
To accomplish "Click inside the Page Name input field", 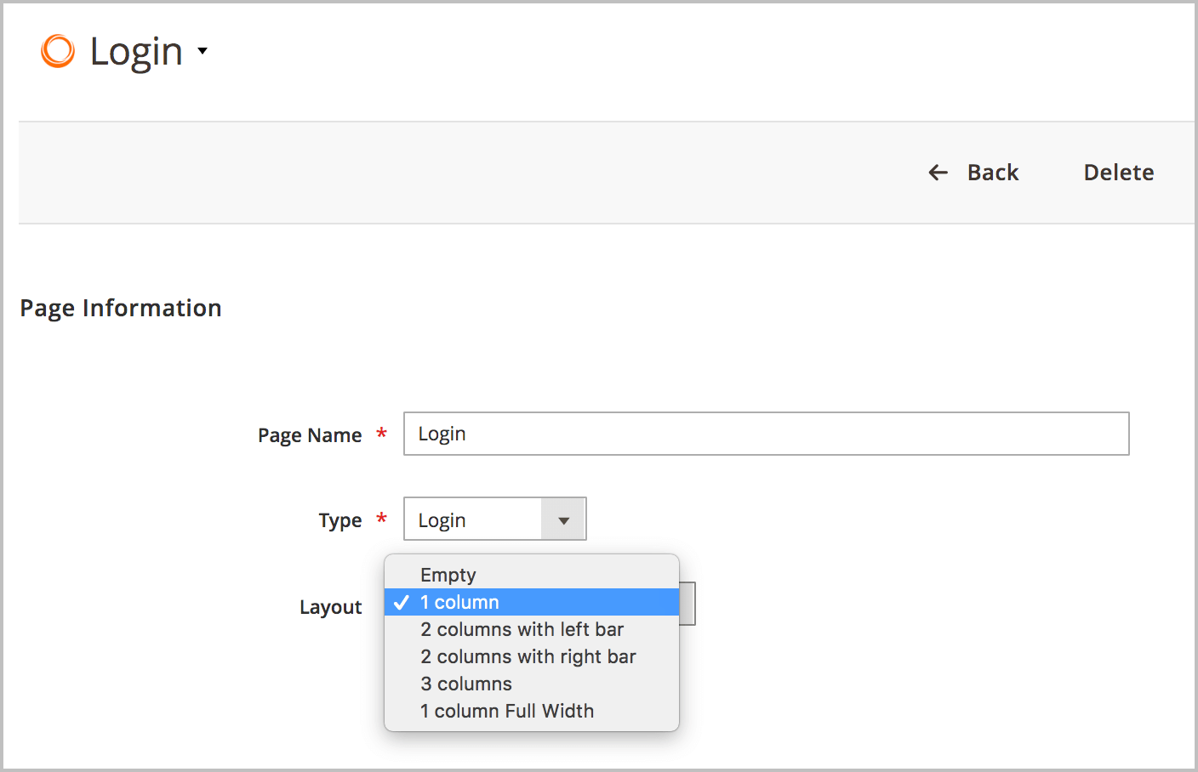I will [x=766, y=434].
